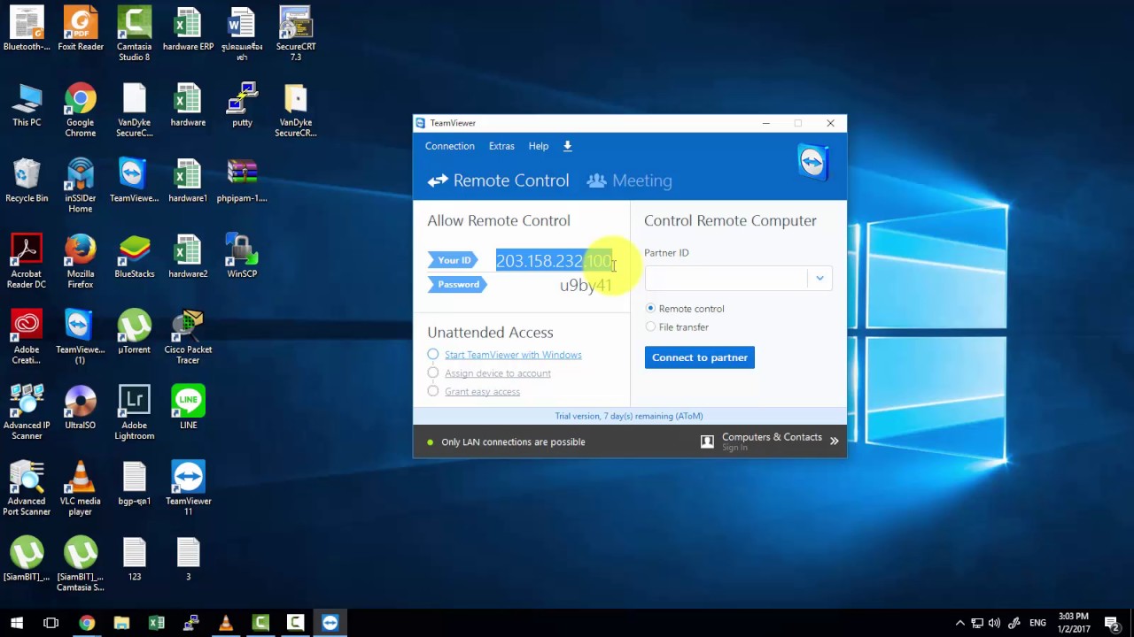This screenshot has height=637, width=1134.
Task: Click the TeamViewer logo in the blue header
Action: [x=813, y=163]
